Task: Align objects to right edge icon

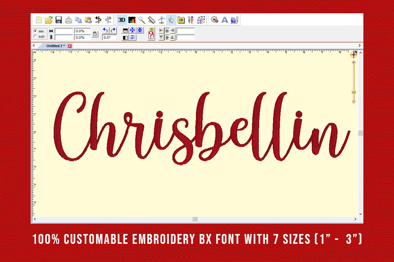Action: [x=172, y=30]
